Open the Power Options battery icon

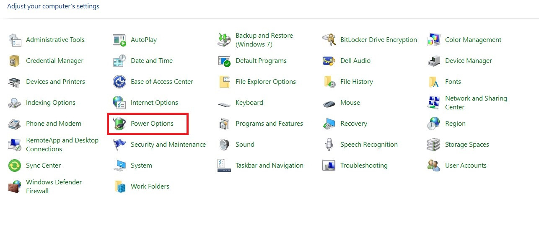(x=119, y=124)
